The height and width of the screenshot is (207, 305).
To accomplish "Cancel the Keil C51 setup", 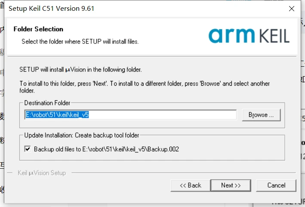I will (x=276, y=185).
